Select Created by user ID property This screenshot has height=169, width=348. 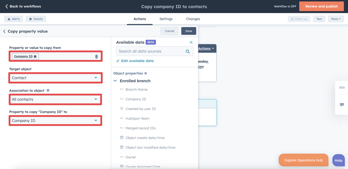tap(141, 109)
